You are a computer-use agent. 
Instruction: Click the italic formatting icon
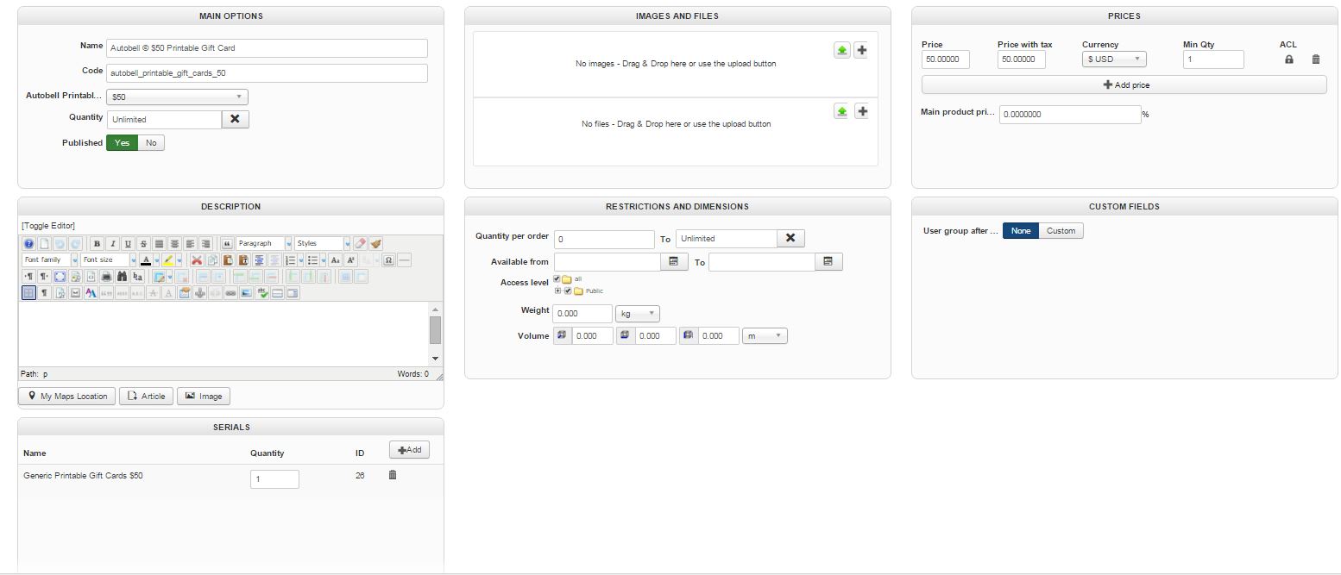click(x=112, y=244)
